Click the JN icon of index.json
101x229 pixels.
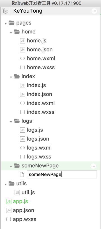[22, 94]
